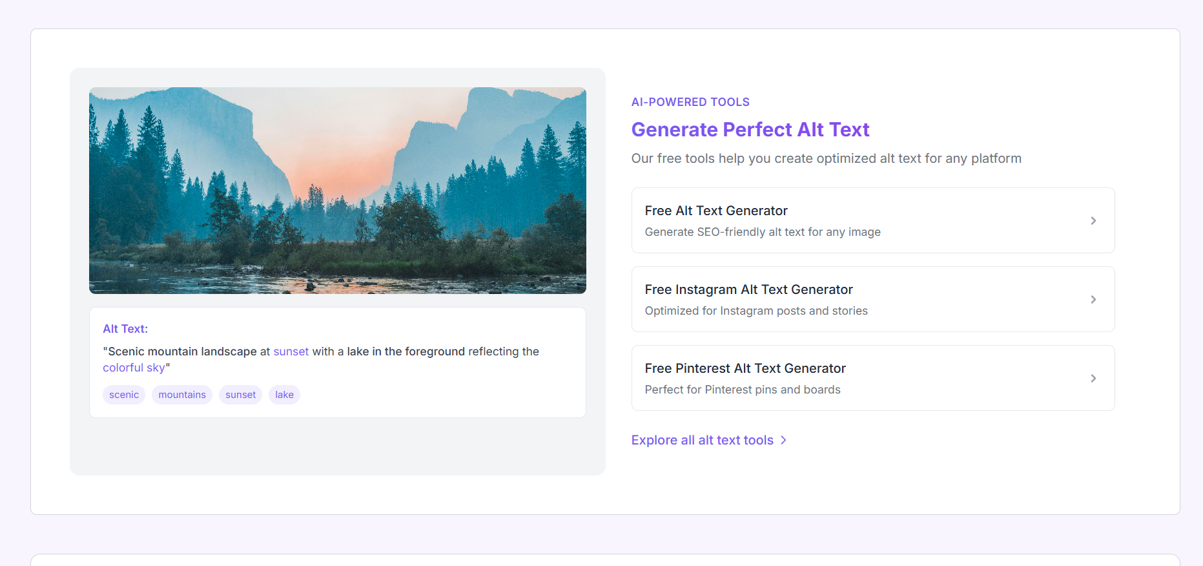The height and width of the screenshot is (566, 1203).
Task: Select the lake tag chip
Action: (x=284, y=395)
